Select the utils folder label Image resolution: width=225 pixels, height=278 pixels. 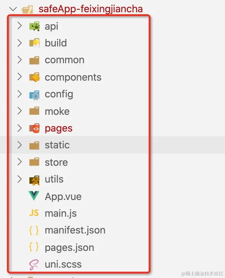tap(54, 179)
